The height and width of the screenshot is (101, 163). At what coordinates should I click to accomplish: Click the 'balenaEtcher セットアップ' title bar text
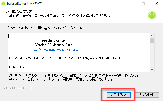click(x=24, y=4)
